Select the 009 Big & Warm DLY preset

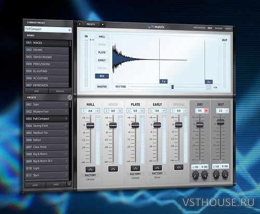47,161
